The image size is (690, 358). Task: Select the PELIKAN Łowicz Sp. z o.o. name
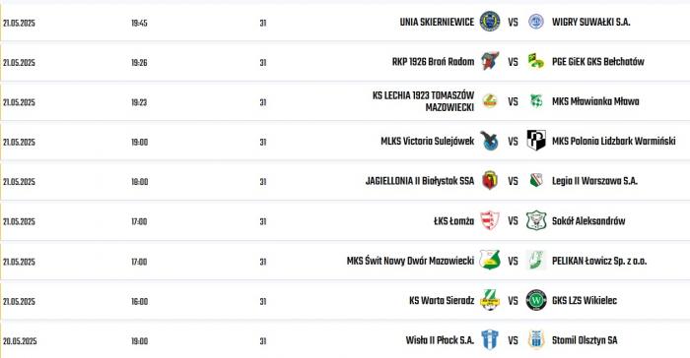(x=599, y=261)
